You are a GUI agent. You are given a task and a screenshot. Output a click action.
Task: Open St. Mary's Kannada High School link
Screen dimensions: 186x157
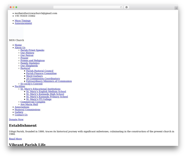pyautogui.click(x=45, y=94)
